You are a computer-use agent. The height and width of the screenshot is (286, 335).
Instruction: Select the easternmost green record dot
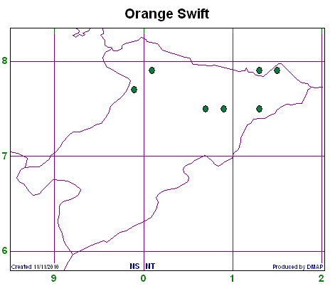tap(277, 70)
